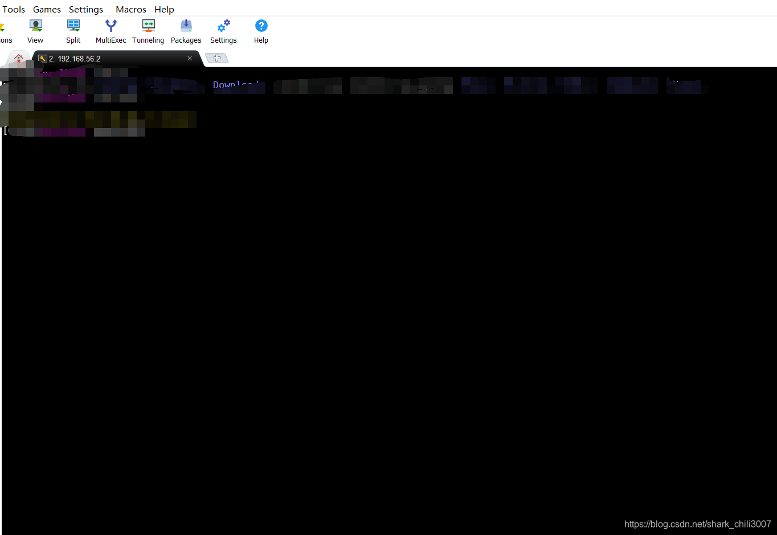Open the Help menu in menu bar
Screen dimensions: 777x535
[164, 9]
